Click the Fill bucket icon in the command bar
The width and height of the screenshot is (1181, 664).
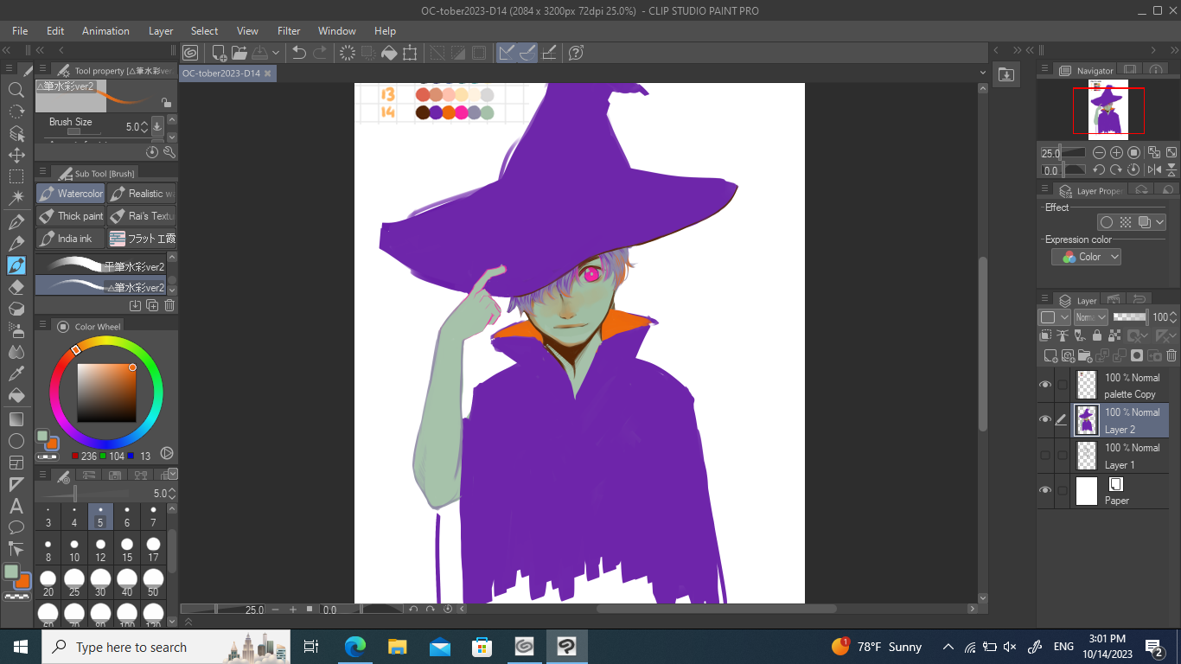tap(389, 53)
